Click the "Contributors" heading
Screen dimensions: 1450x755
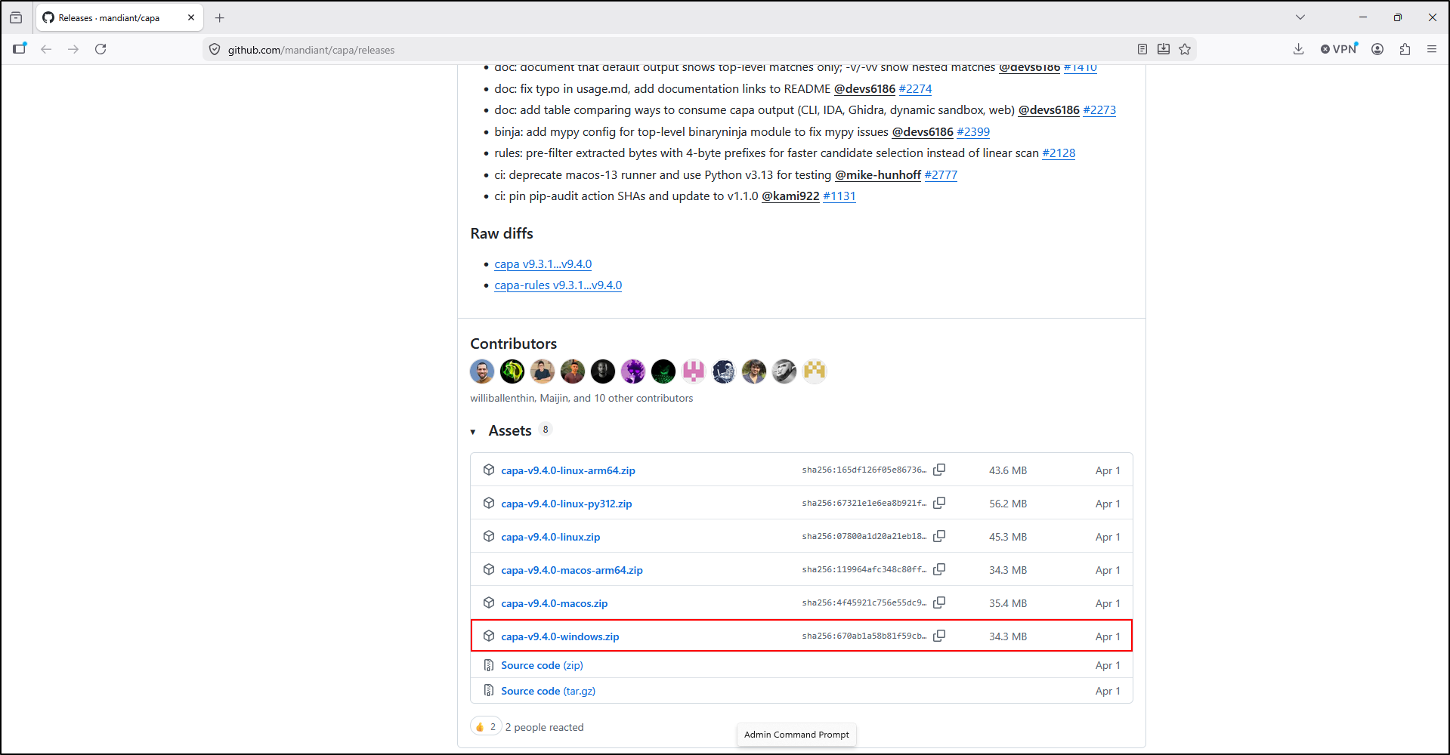tap(514, 344)
